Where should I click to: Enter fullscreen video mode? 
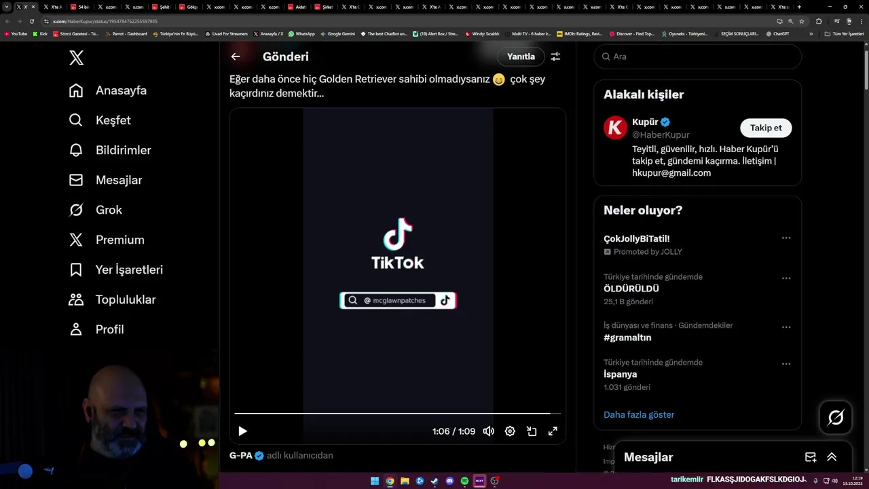pyautogui.click(x=553, y=431)
